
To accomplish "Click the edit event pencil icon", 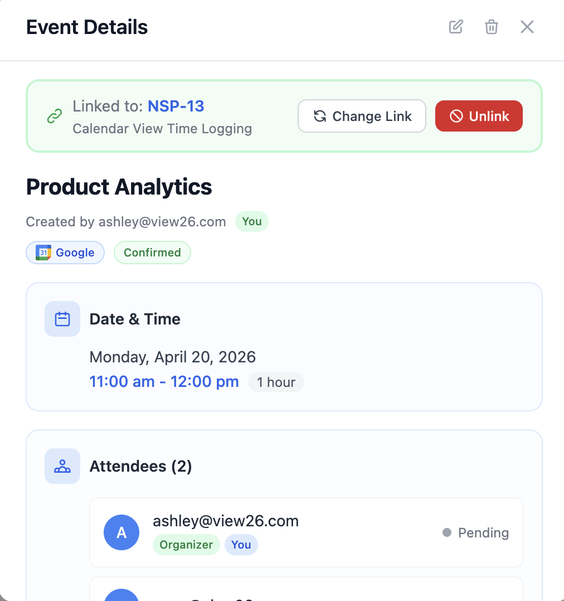I will coord(456,27).
